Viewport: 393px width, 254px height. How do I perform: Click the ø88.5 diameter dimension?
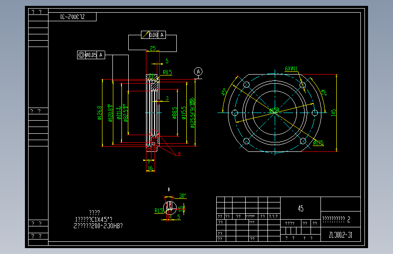pos(175,113)
